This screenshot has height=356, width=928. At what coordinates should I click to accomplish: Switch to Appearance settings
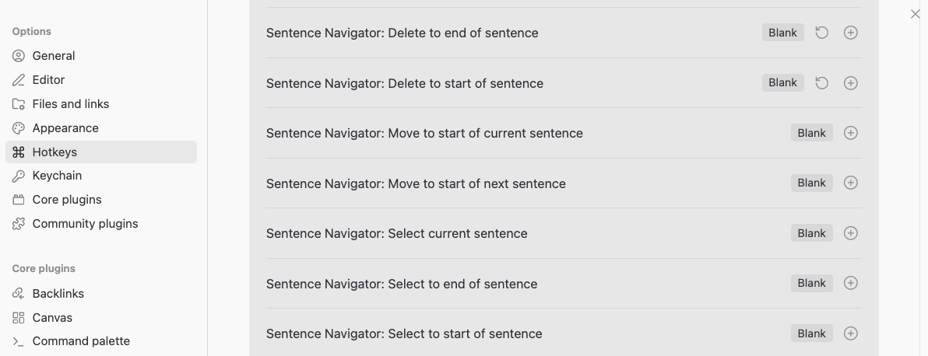click(65, 128)
